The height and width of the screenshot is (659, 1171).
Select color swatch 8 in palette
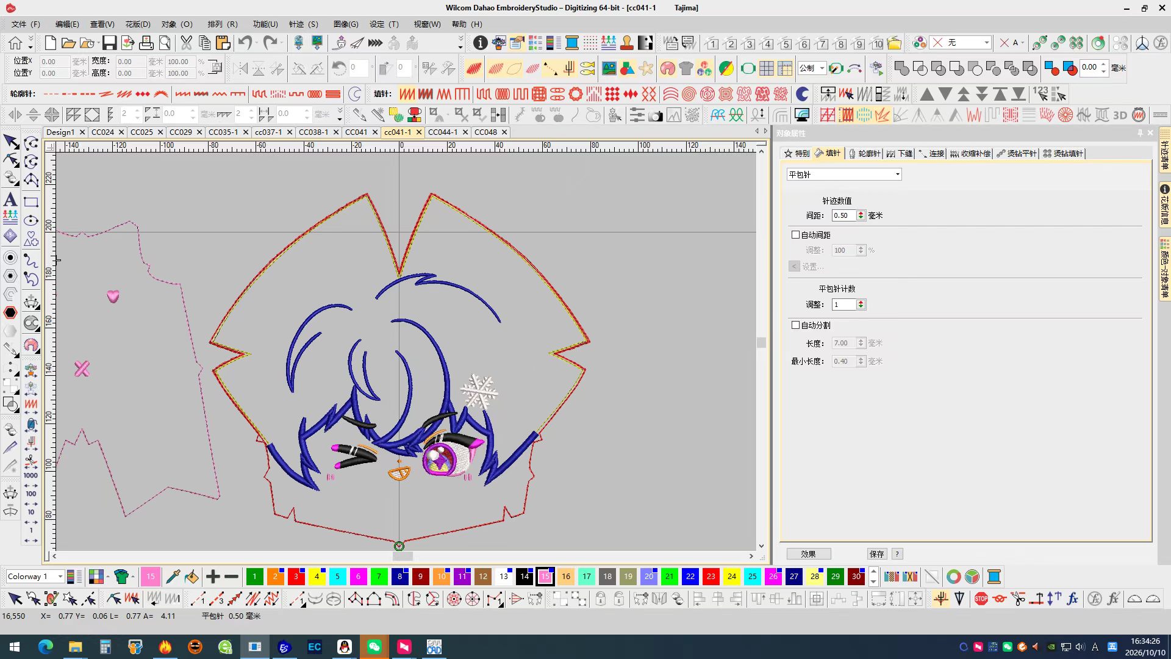tap(399, 577)
